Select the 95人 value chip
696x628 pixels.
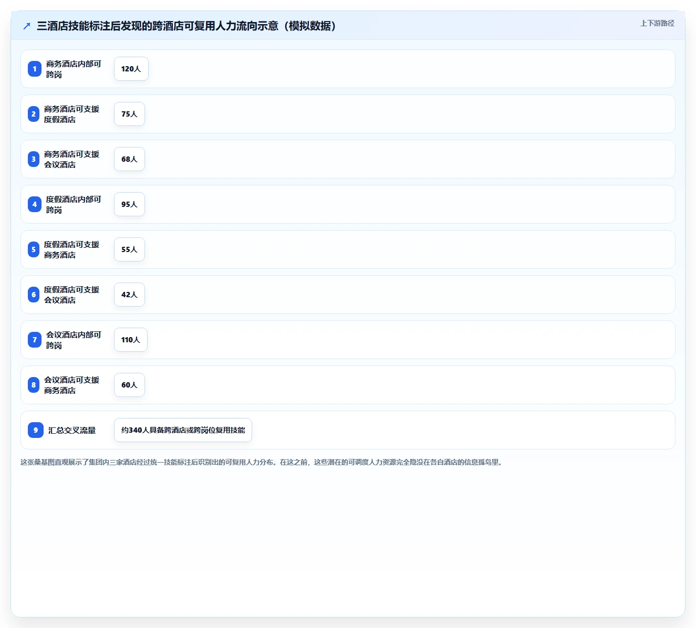(129, 204)
